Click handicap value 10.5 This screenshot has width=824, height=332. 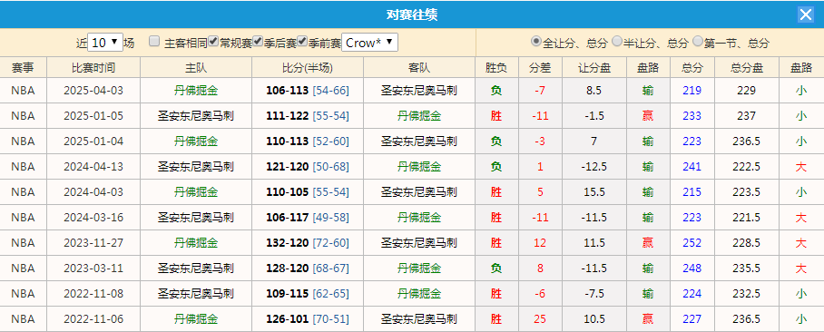pos(594,319)
